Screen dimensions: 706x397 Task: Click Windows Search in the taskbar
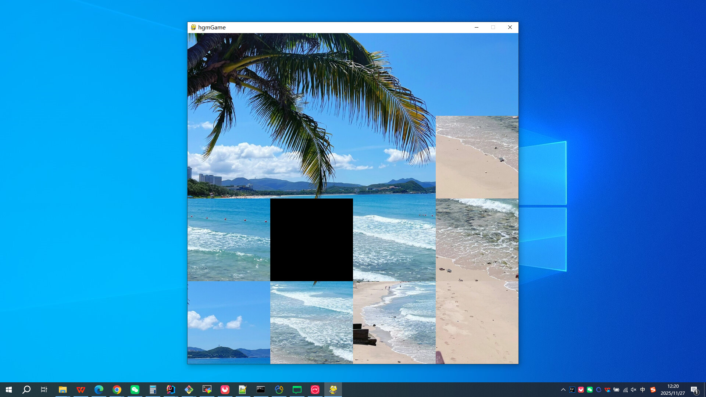[26, 389]
